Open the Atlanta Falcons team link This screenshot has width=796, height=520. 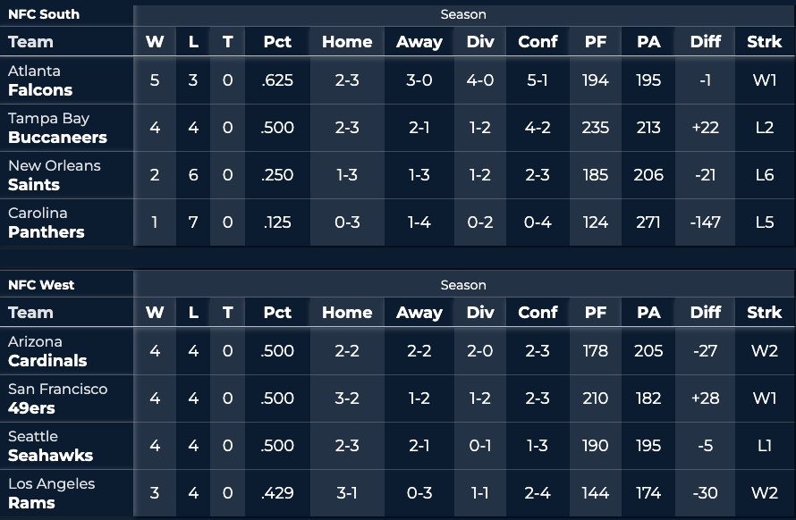tap(40, 80)
